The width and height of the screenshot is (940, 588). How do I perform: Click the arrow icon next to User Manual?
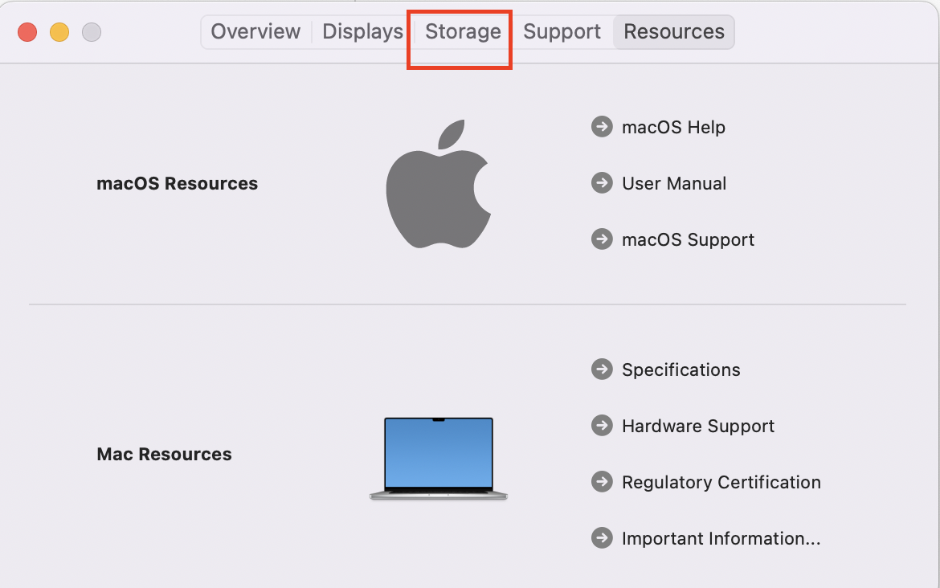pos(602,183)
